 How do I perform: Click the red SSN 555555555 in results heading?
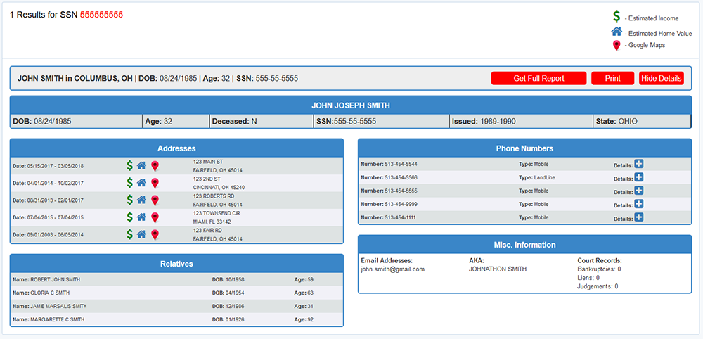click(101, 15)
